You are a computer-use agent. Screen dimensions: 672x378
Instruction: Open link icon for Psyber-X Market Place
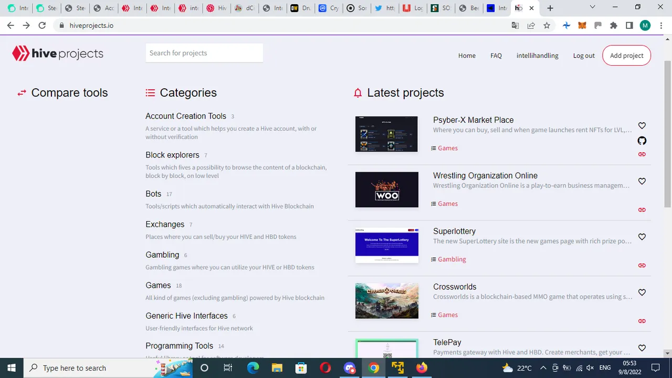tap(642, 154)
